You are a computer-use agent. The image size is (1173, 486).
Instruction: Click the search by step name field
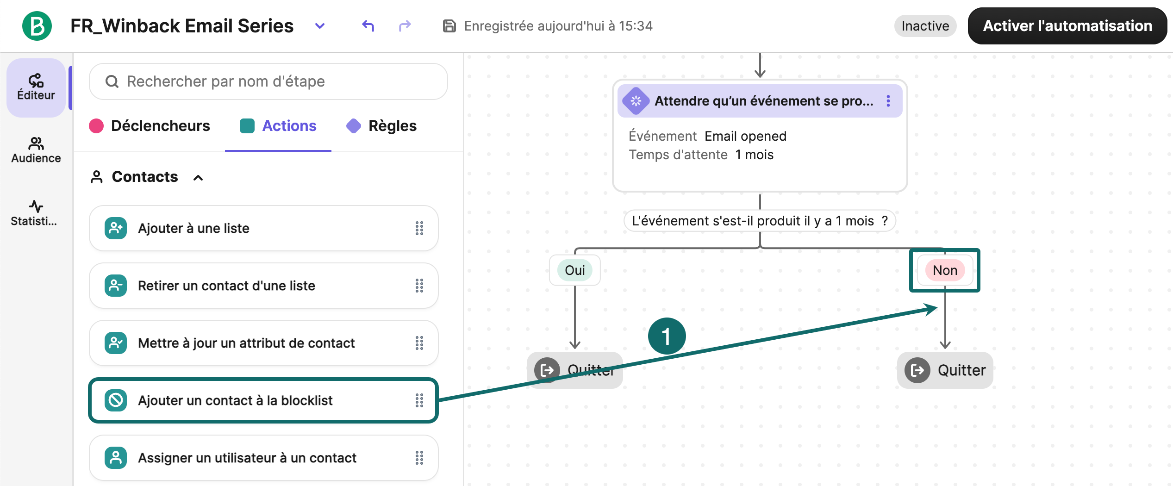pos(268,81)
